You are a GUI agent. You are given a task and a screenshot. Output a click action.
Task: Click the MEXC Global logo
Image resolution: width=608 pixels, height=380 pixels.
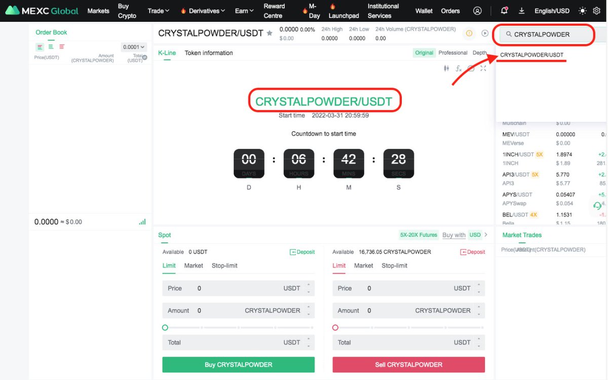coord(42,11)
